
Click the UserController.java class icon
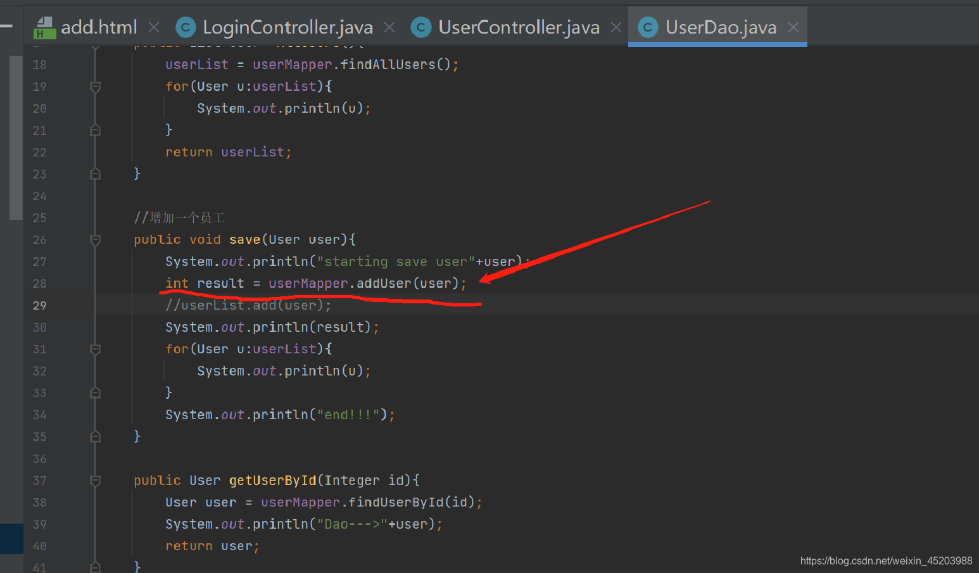(420, 27)
